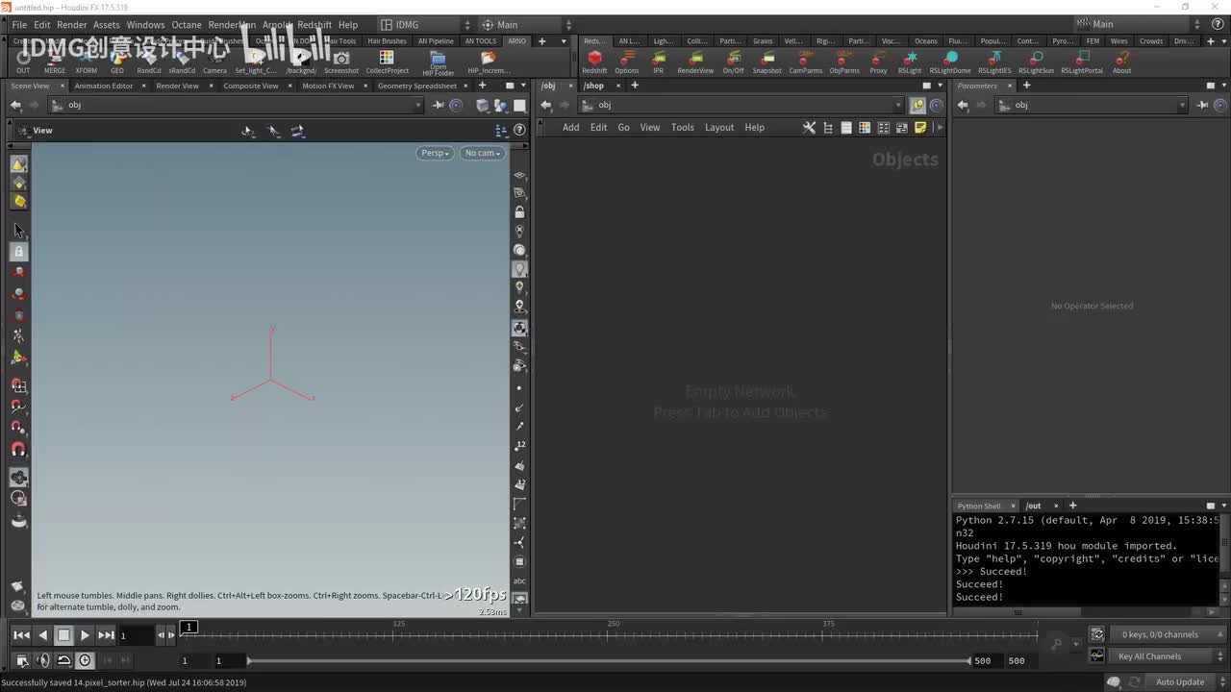This screenshot has height=692, width=1231.
Task: Click the Open HIP Folder icon
Action: tap(438, 59)
